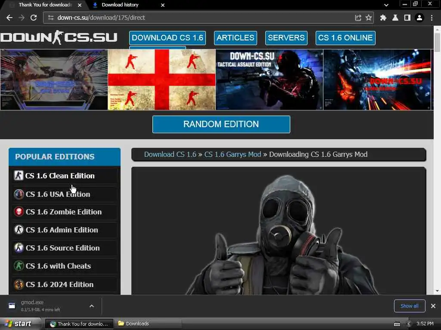Open CS 1.6 Admin Edition link
Image resolution: width=441 pixels, height=330 pixels.
tap(62, 230)
